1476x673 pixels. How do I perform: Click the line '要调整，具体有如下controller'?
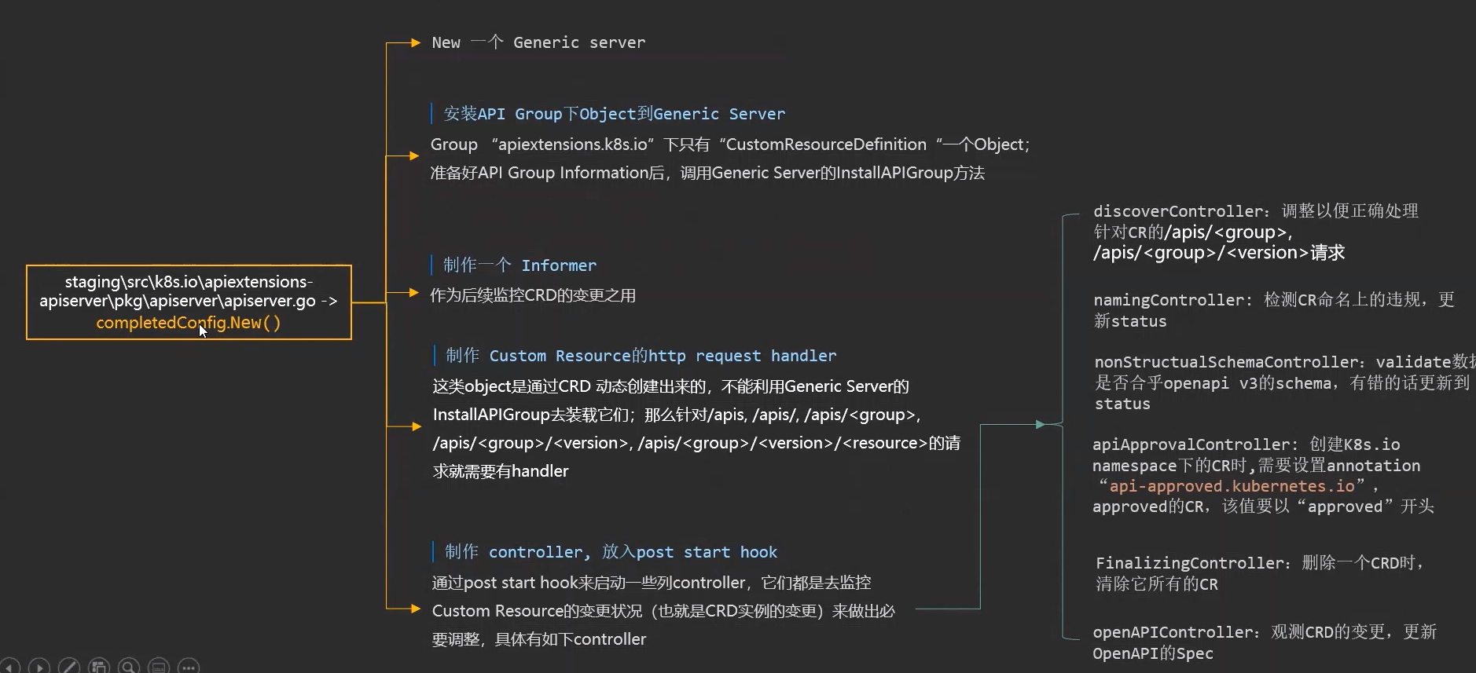[x=539, y=639]
